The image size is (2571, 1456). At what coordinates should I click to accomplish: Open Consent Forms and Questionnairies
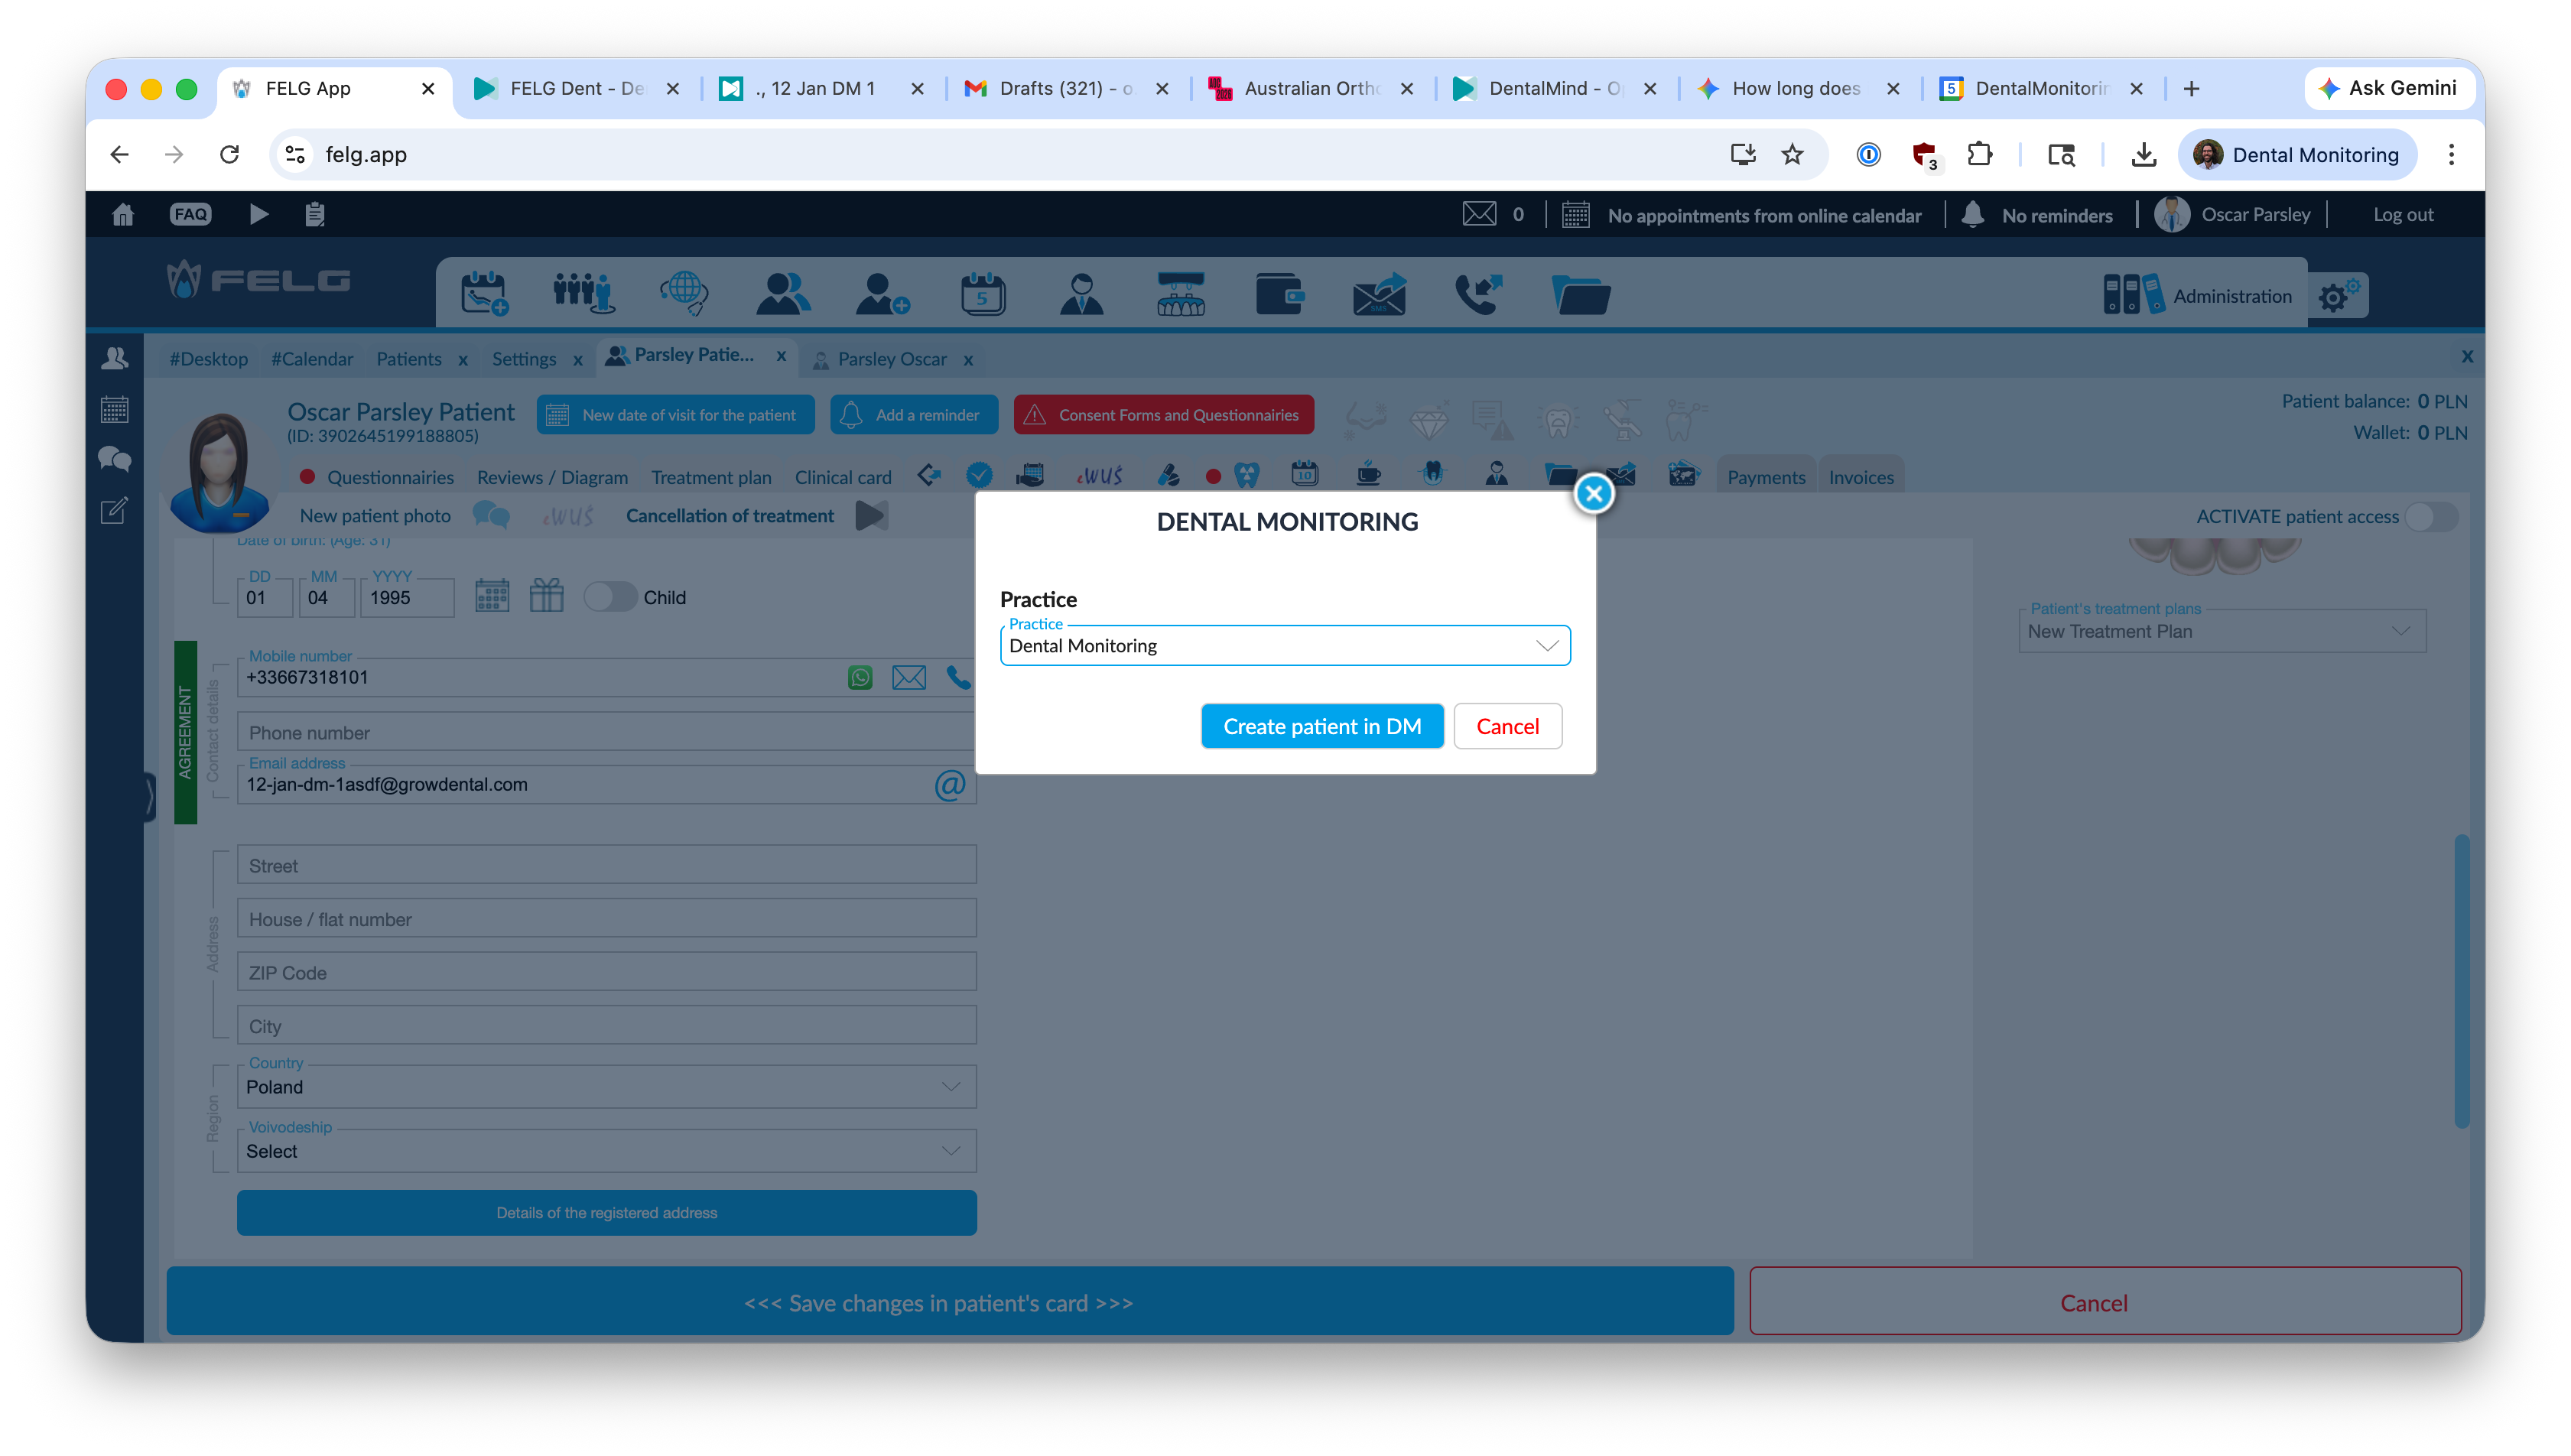pos(1163,415)
